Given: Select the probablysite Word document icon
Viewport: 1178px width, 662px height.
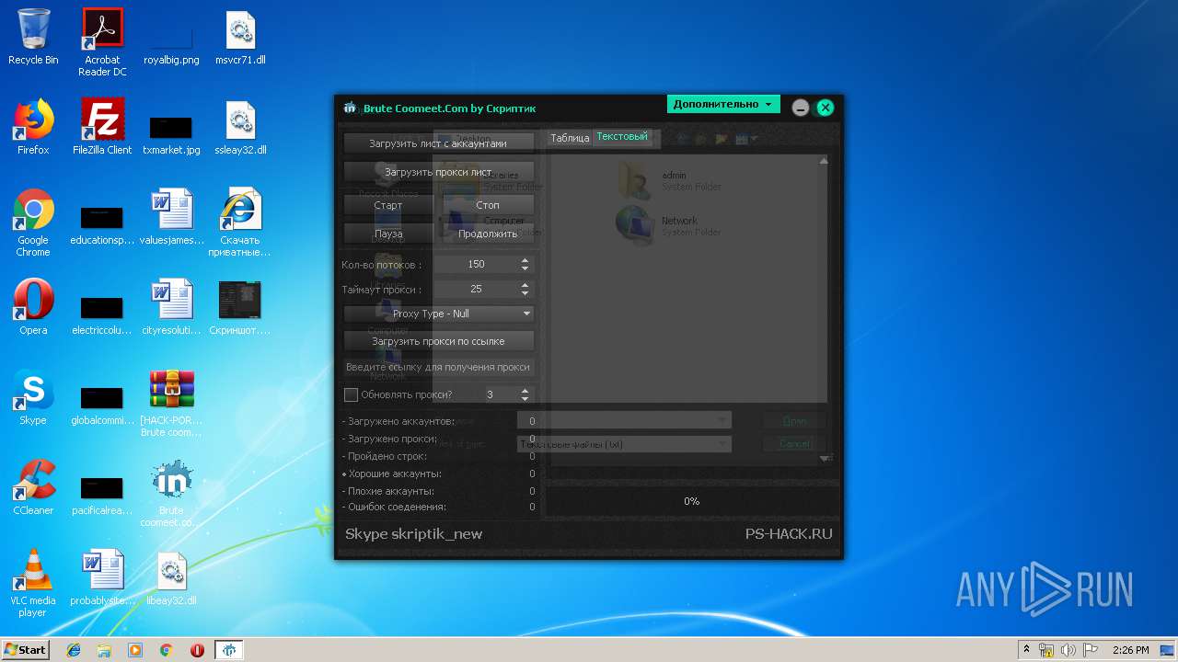Looking at the screenshot, I should [102, 577].
